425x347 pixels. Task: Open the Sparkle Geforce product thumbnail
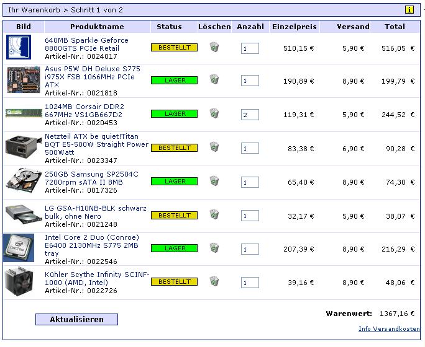(19, 47)
